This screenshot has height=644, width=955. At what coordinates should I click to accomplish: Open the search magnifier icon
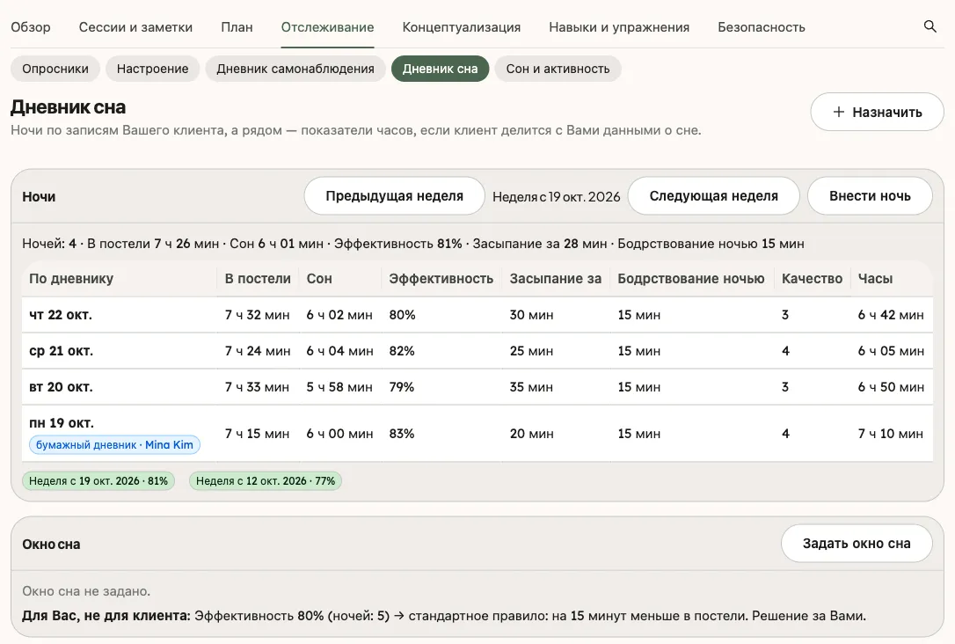pos(929,26)
